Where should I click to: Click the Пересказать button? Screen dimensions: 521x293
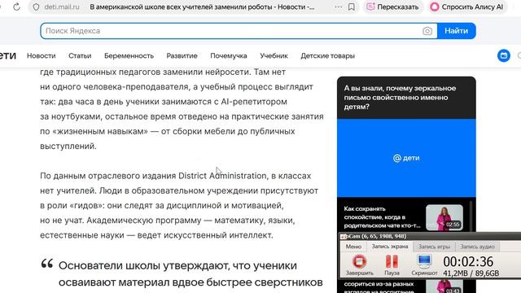(392, 7)
